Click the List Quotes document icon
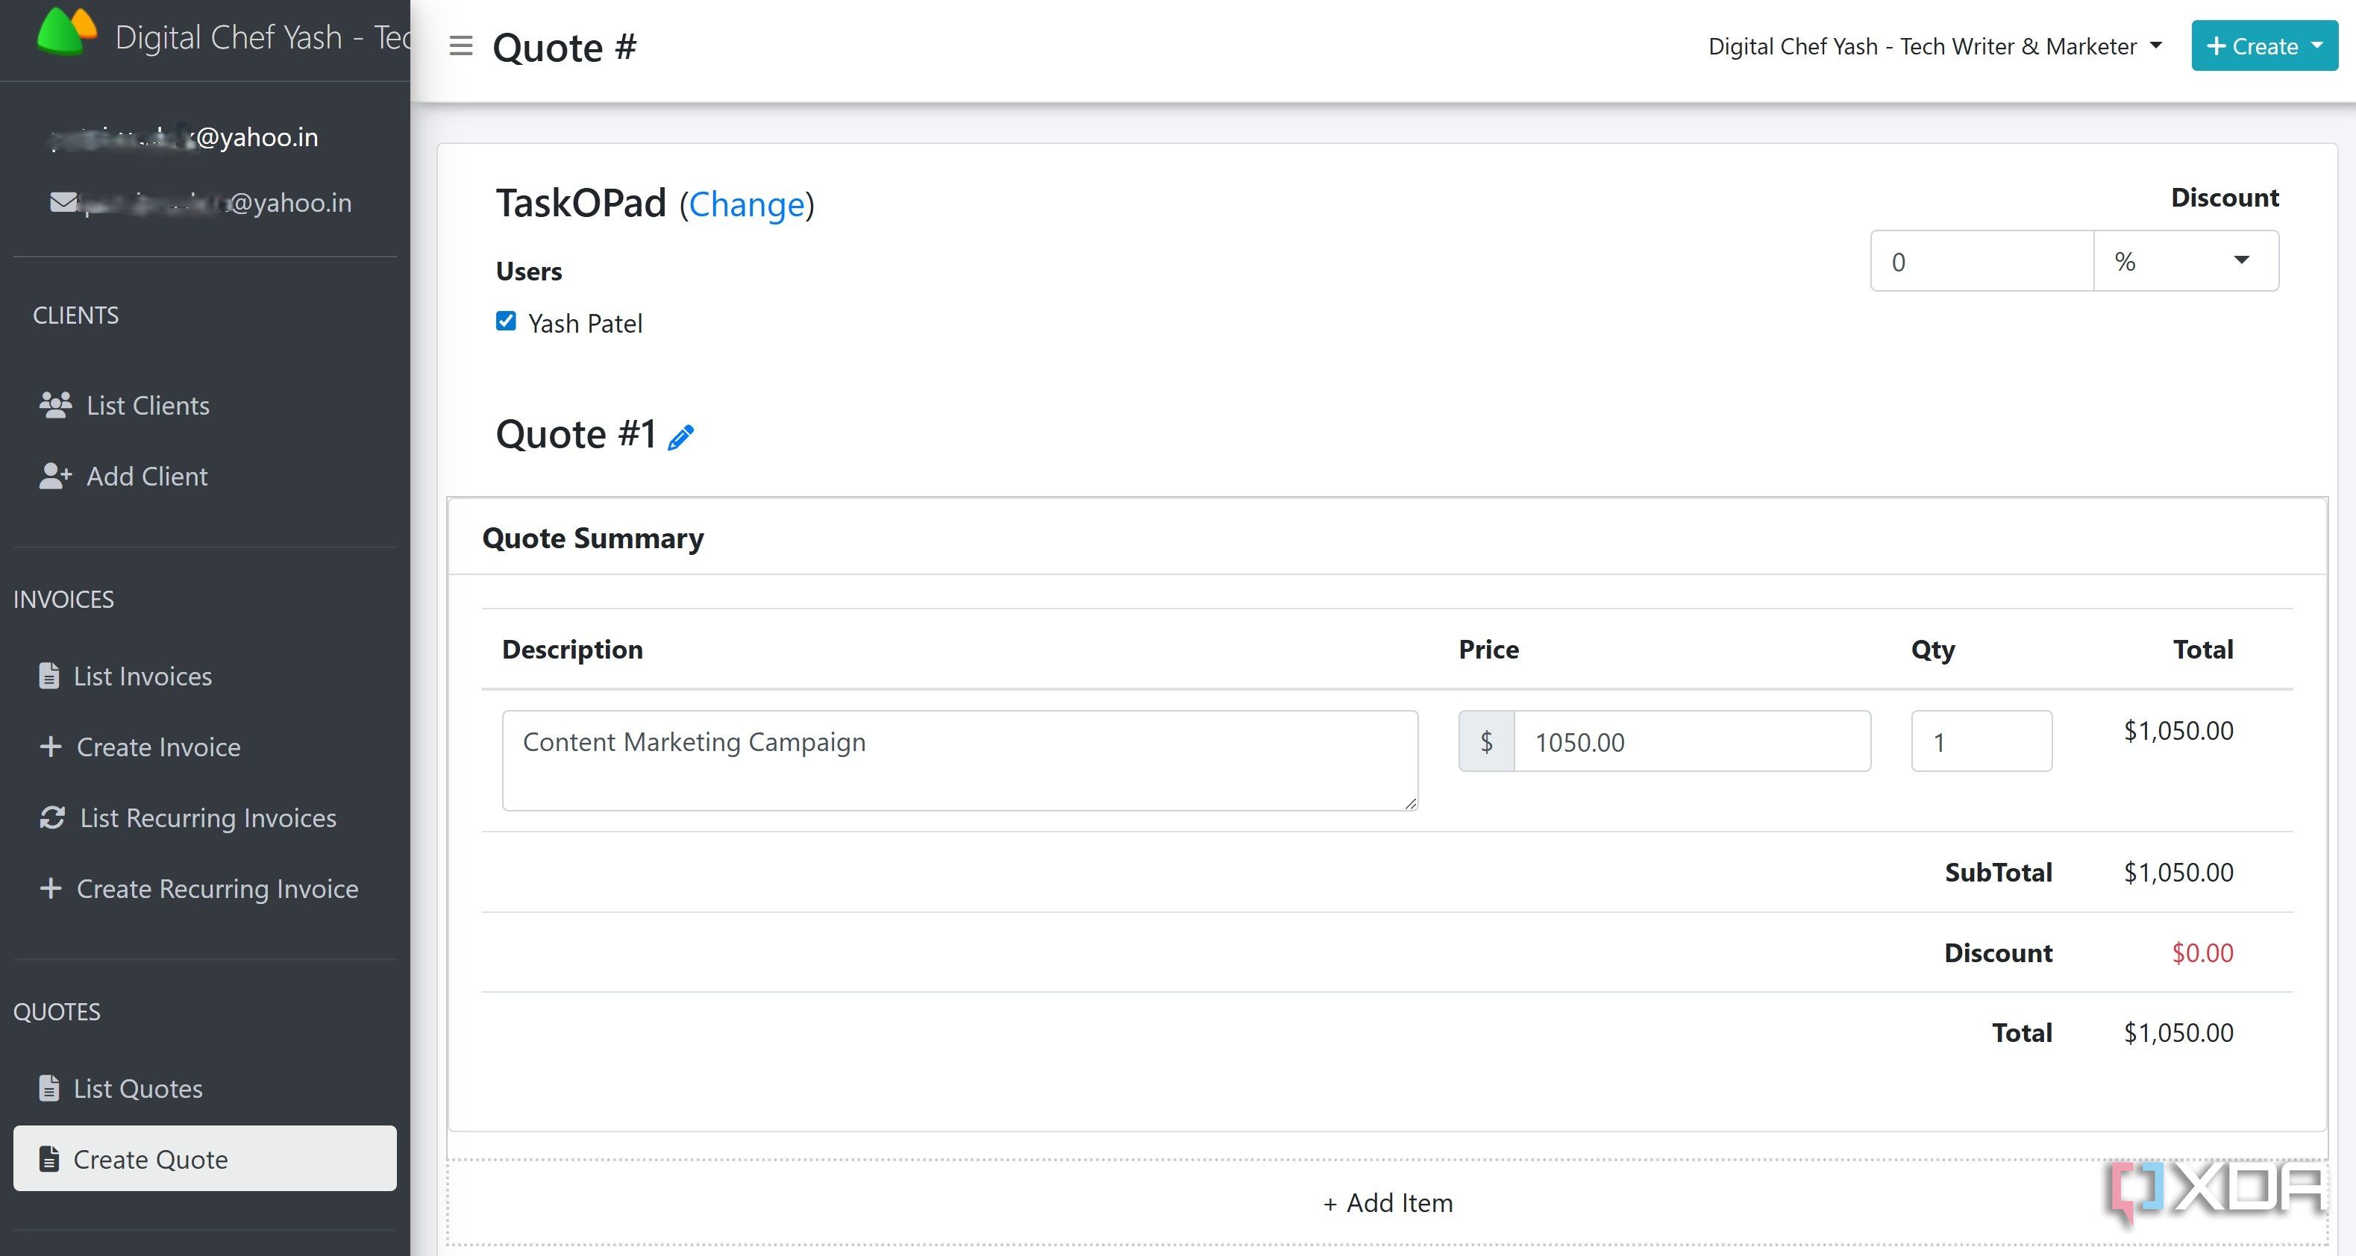The height and width of the screenshot is (1256, 2356). 49,1087
